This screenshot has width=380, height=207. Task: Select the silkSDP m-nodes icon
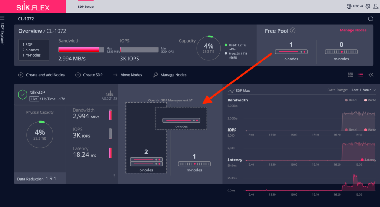(x=194, y=164)
